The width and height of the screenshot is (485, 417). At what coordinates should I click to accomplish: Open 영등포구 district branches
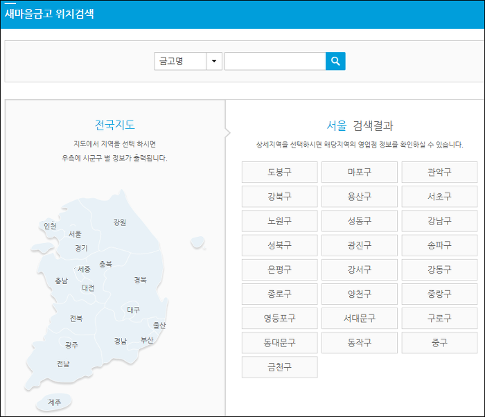pyautogui.click(x=280, y=319)
